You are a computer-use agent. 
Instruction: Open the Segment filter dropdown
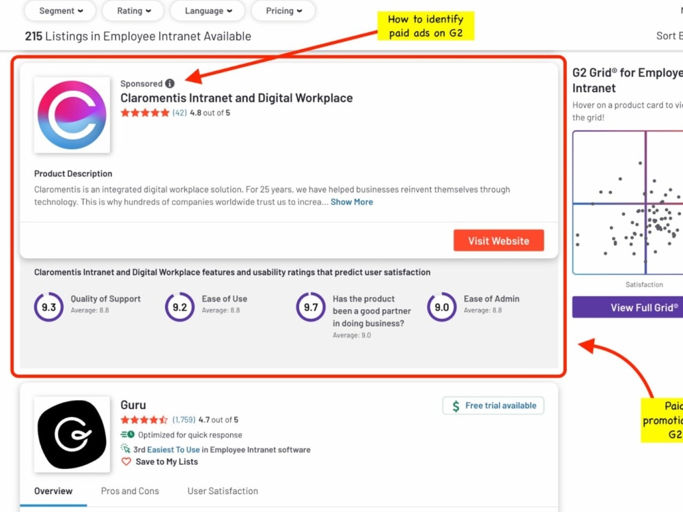pos(61,11)
